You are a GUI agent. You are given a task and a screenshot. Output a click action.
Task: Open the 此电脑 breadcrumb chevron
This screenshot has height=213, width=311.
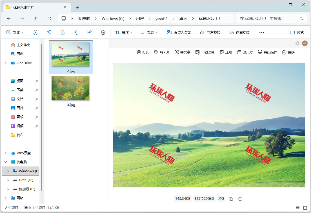tap(96, 19)
